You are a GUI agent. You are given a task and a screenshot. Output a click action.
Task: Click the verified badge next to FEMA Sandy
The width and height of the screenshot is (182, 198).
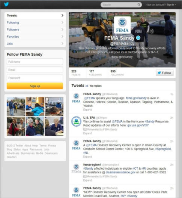coord(138,38)
